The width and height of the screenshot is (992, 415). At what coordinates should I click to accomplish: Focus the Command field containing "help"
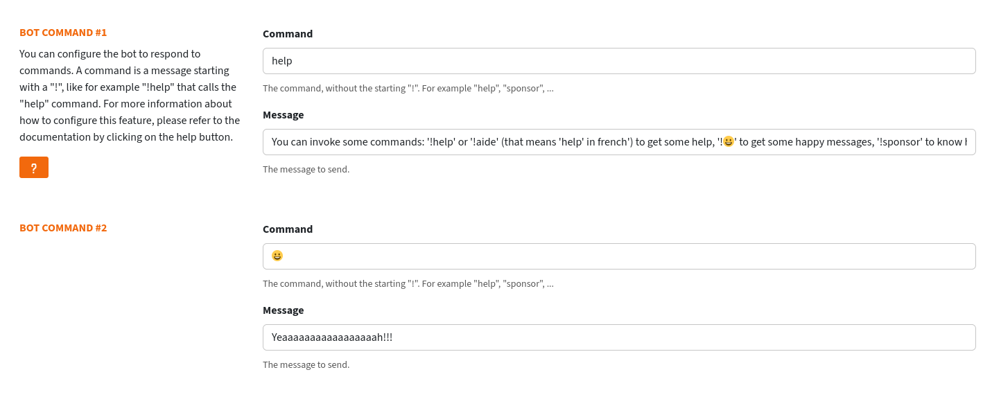point(618,61)
